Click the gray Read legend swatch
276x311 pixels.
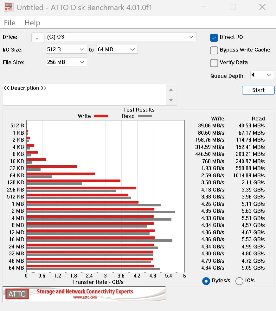[144, 116]
